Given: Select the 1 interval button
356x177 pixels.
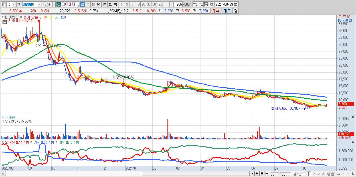Looking at the screenshot, I should click(122, 4).
